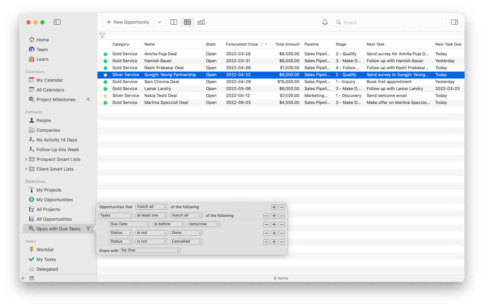This screenshot has height=308, width=484.
Task: Open the tomorrow value dropdown
Action: [x=204, y=224]
